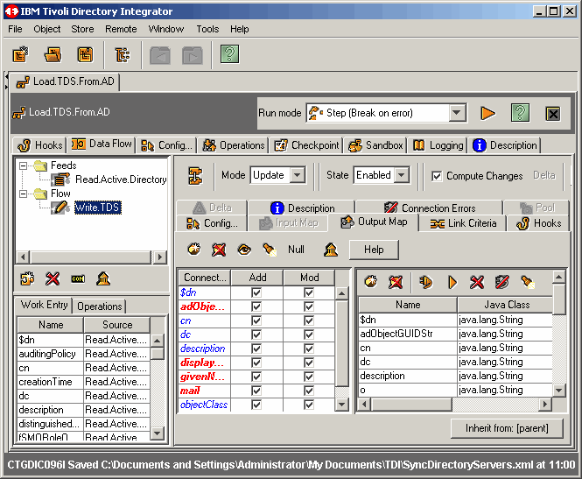Open the Store menu

click(82, 29)
